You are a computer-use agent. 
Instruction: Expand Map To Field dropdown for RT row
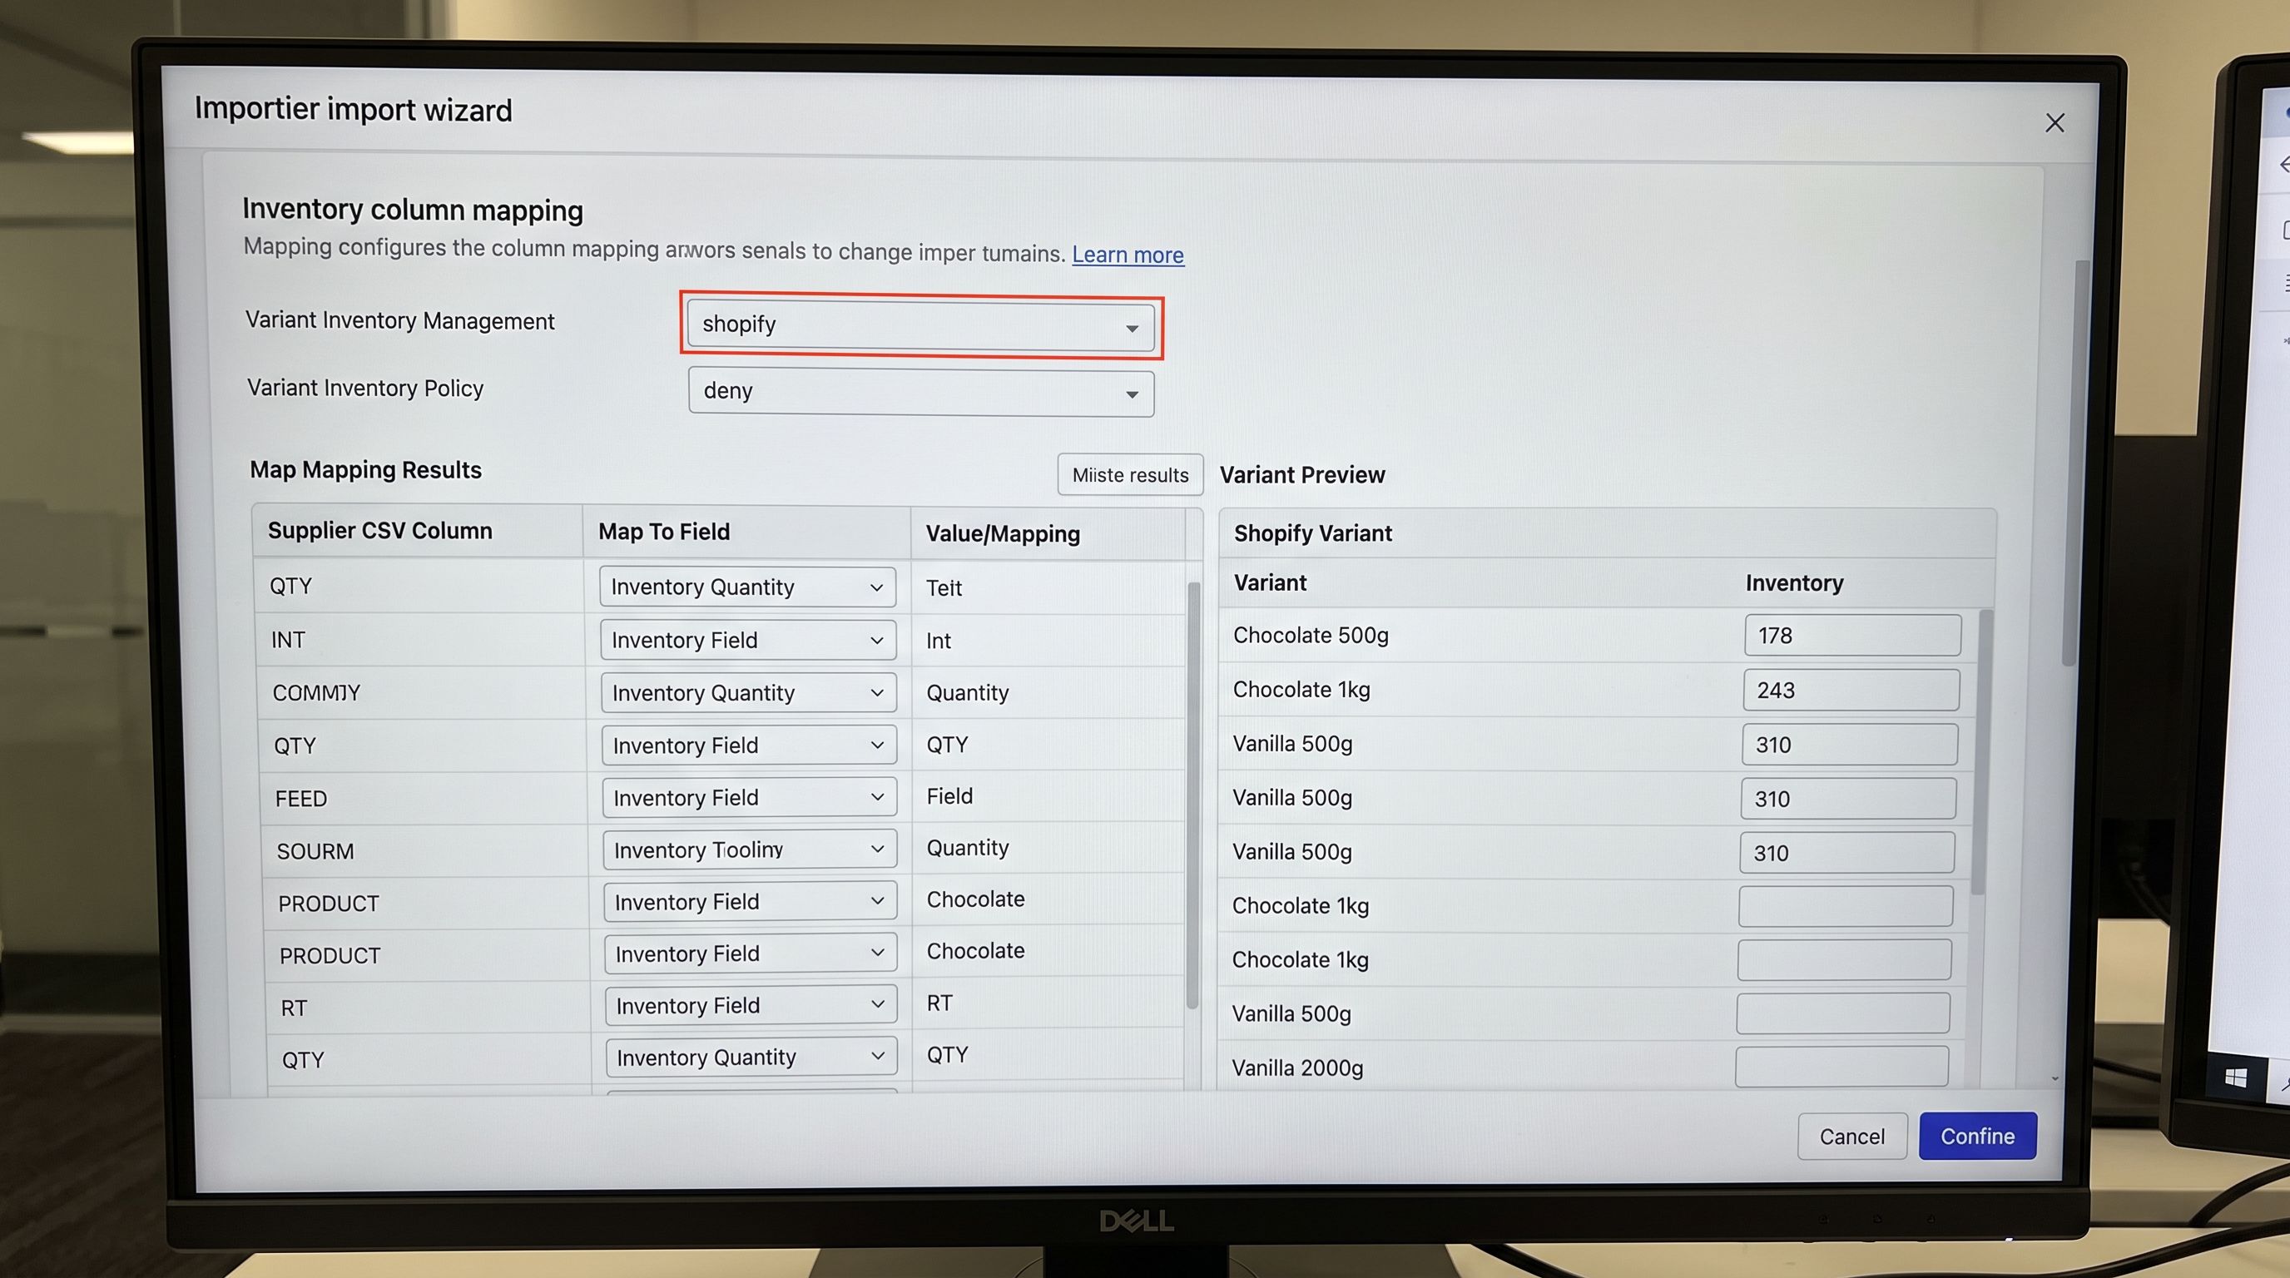click(751, 1005)
